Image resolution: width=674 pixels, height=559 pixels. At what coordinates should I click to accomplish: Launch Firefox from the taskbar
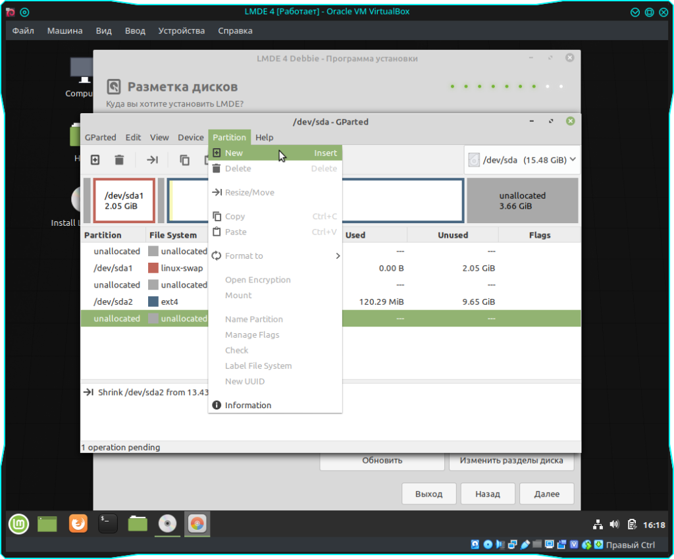[x=78, y=524]
